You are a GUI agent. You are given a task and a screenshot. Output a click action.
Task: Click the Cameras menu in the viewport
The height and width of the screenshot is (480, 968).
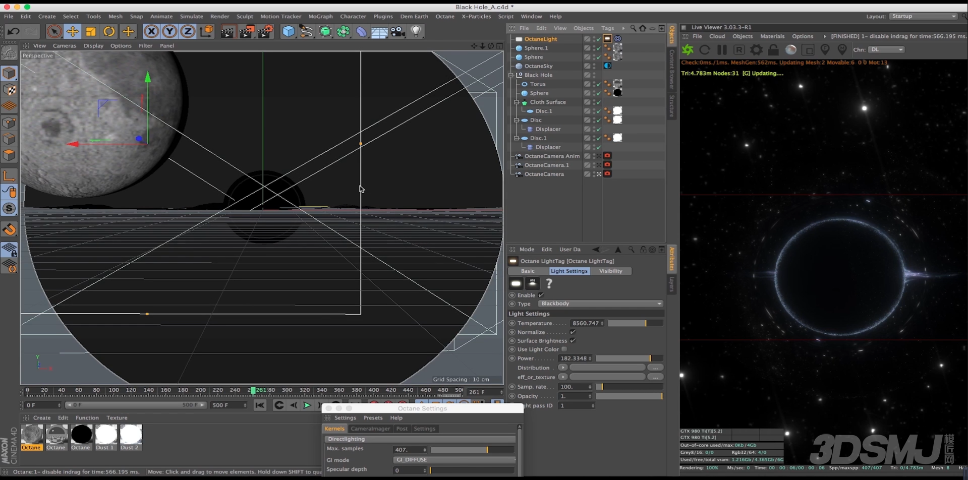click(x=65, y=46)
